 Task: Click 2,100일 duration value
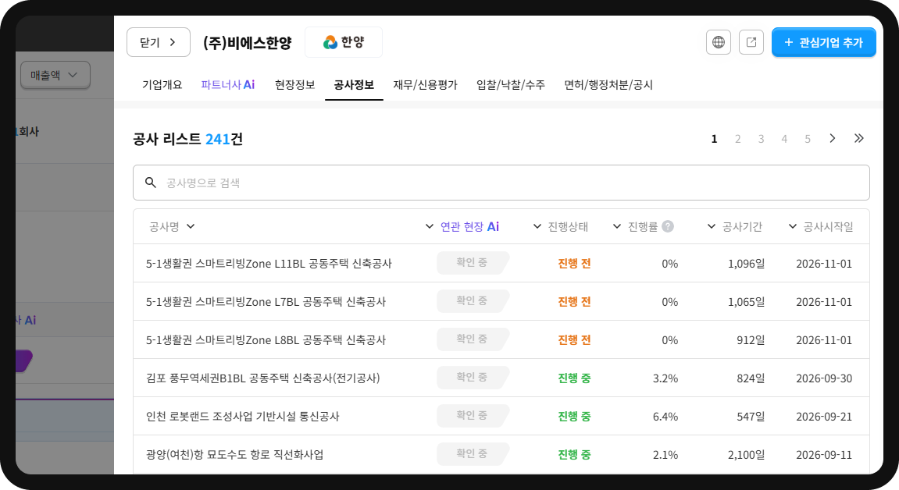click(x=746, y=455)
